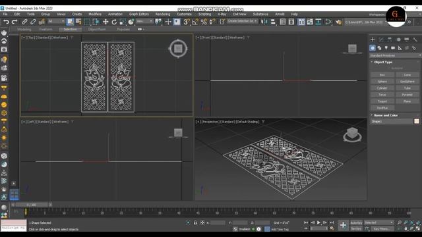
Task: Click the Teapot primitive button
Action: (x=382, y=101)
